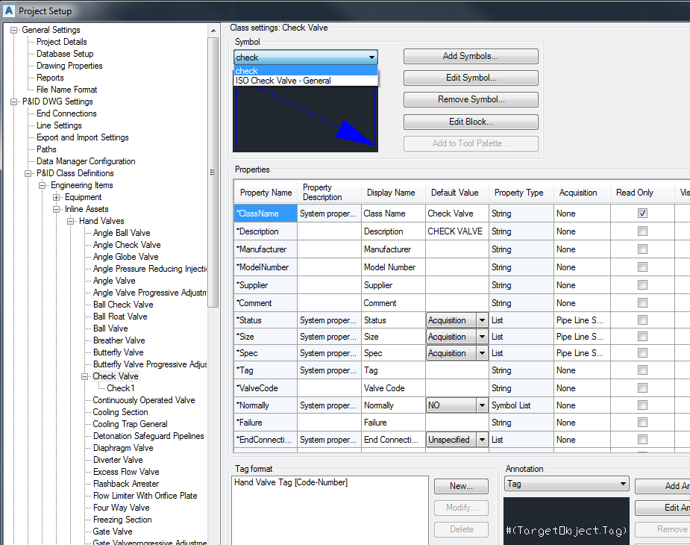Click the Edit Block button
This screenshot has height=545, width=690.
[x=470, y=122]
